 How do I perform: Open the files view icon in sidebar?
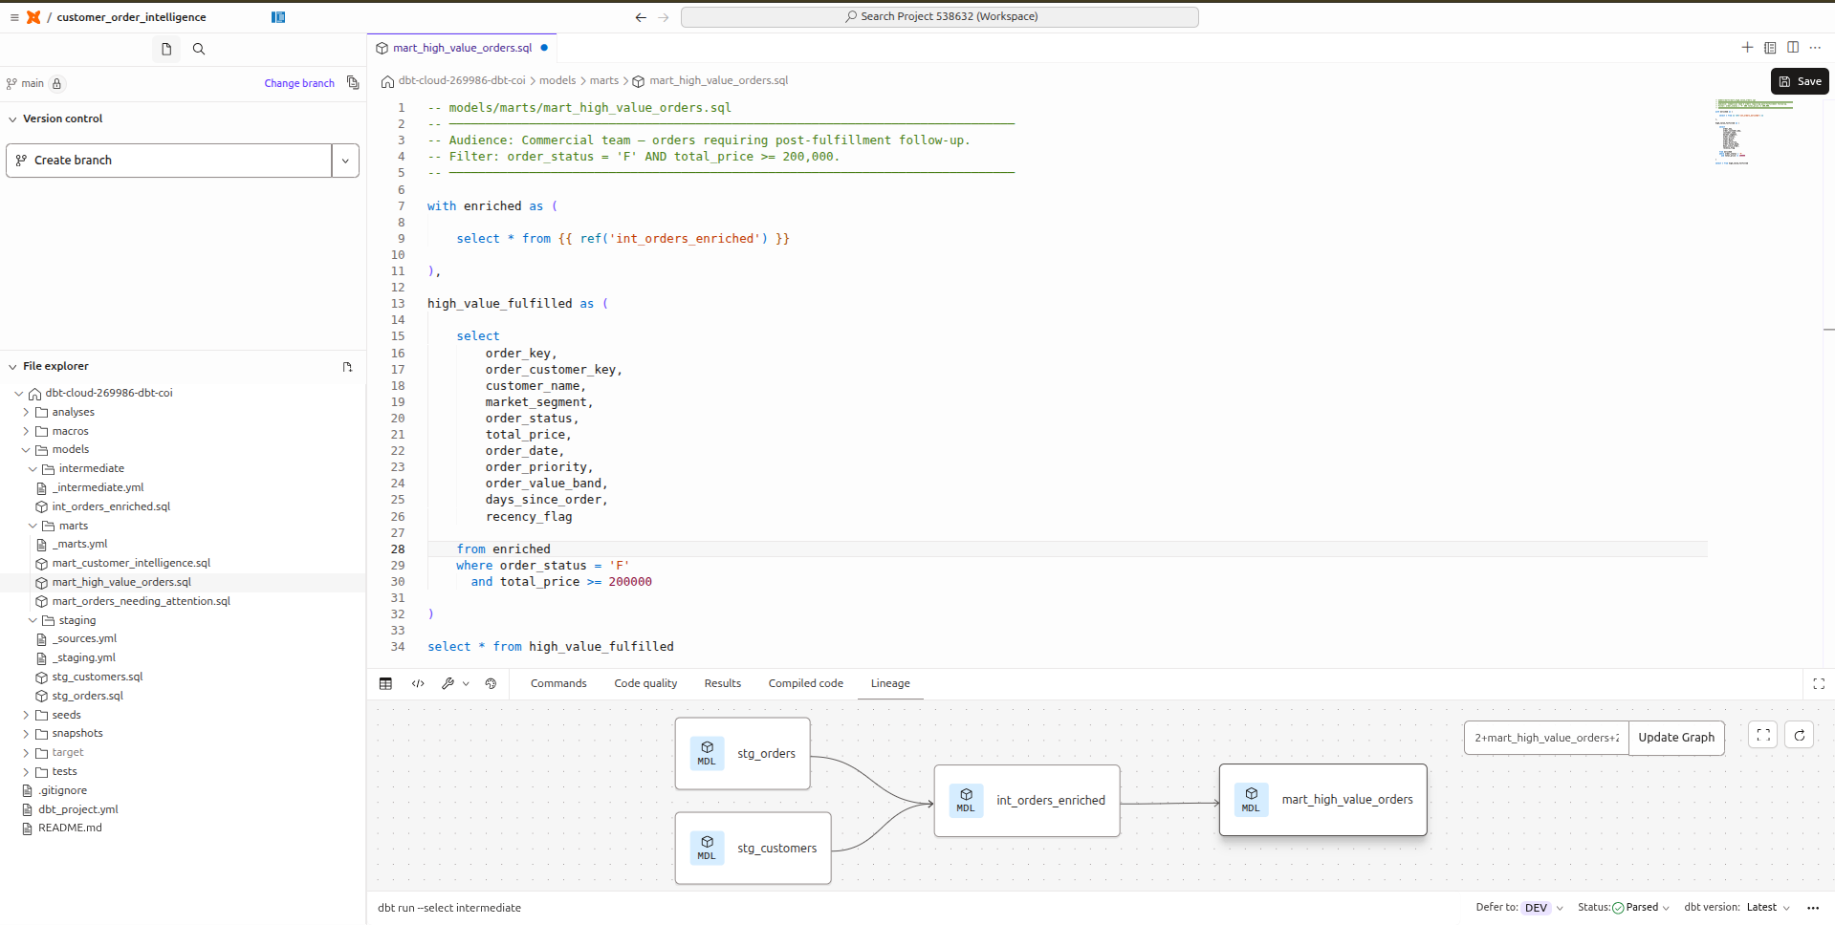[166, 49]
